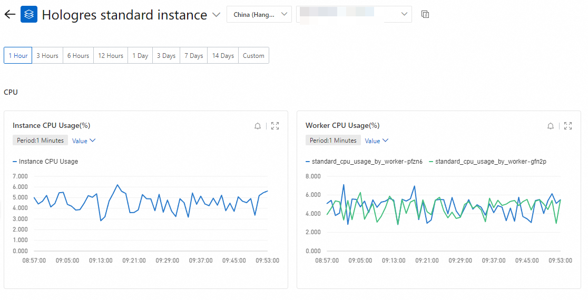Expand Instance CPU Usage chart to fullscreen
This screenshot has height=300, width=588.
coord(275,126)
